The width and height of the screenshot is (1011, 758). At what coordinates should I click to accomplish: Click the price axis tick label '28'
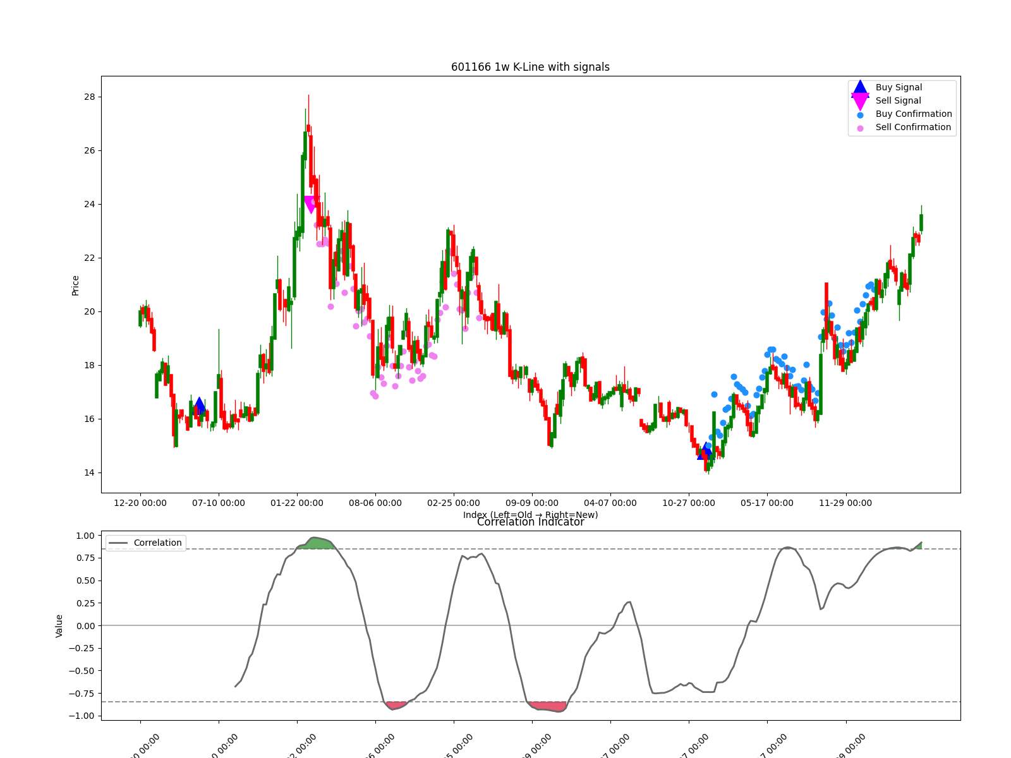click(89, 97)
